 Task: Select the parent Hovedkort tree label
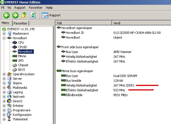click(x=20, y=38)
